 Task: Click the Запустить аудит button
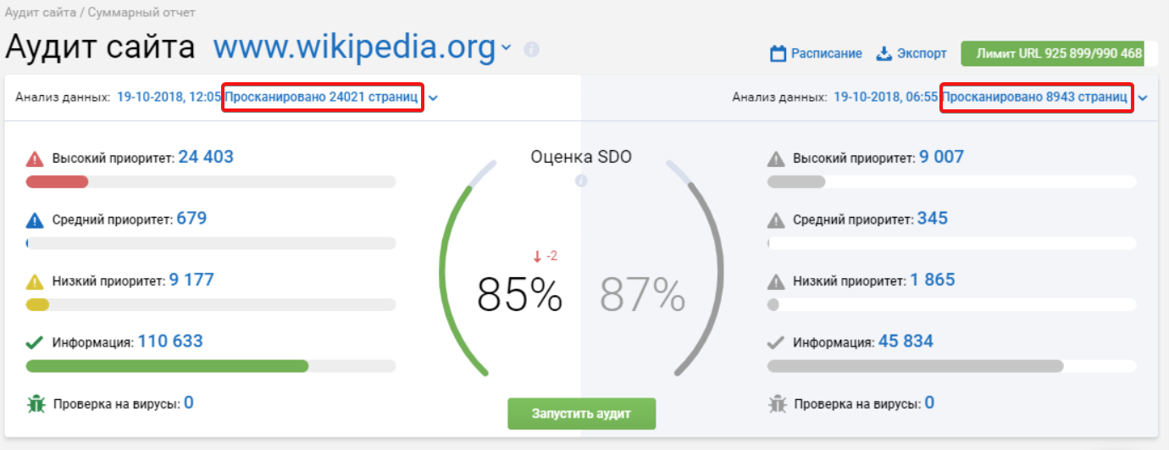click(581, 414)
